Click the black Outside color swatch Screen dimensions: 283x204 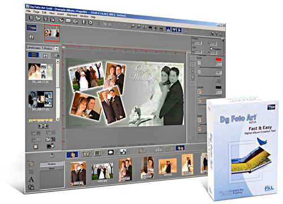click(218, 88)
